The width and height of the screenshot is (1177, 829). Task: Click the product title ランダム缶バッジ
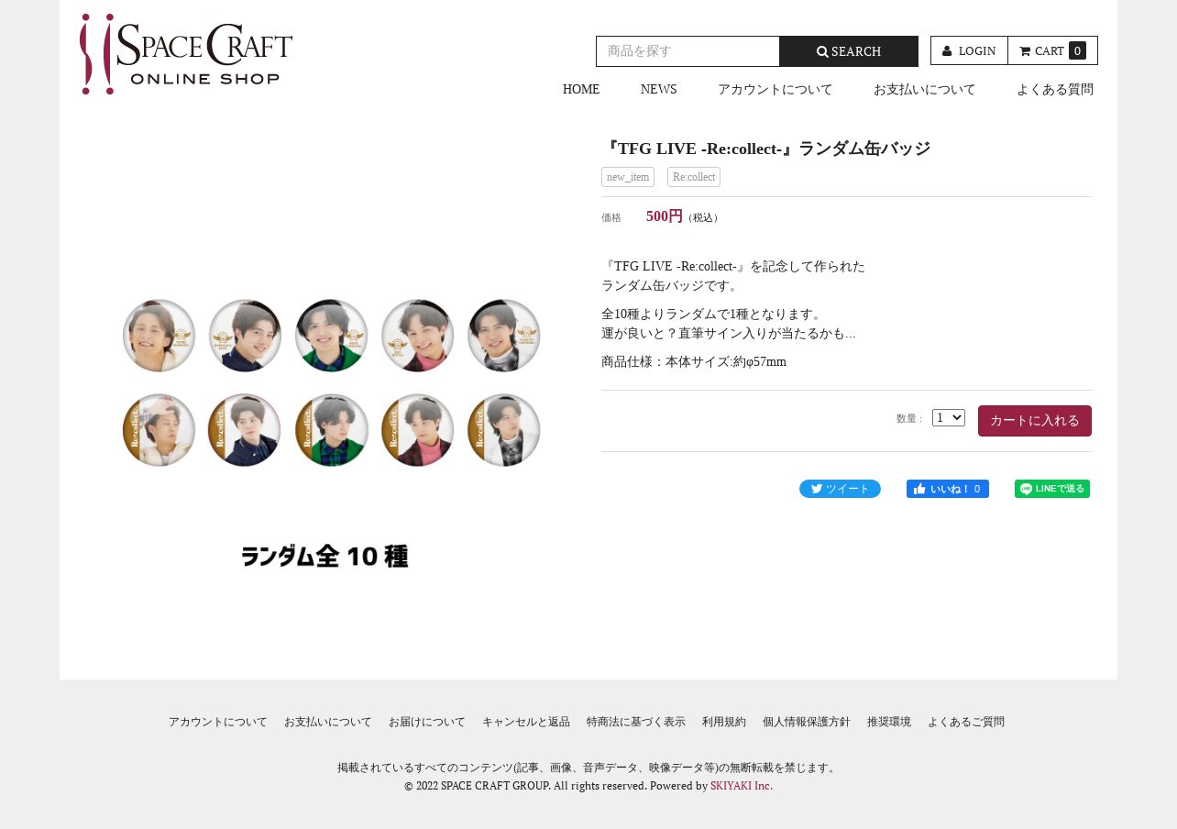(766, 149)
